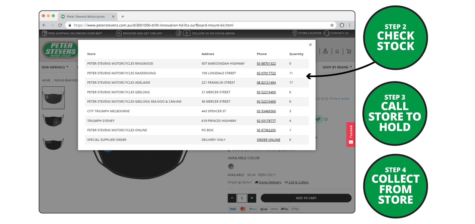Open Facebook social icon
Screen dimensions: 475x224
179,33
